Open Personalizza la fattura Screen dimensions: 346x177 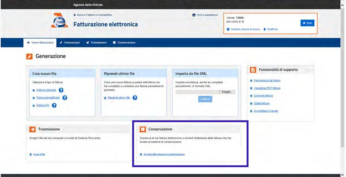point(267,81)
